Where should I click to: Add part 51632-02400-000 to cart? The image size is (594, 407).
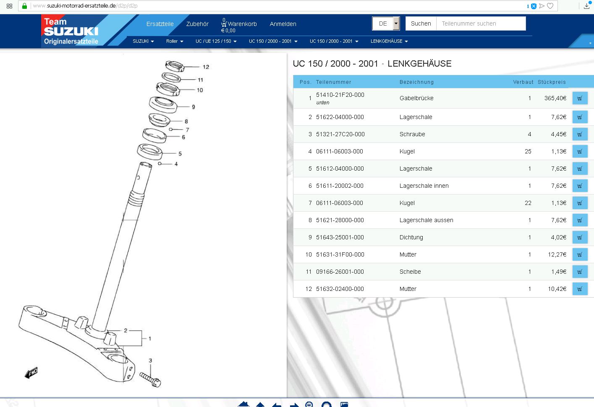tap(580, 289)
